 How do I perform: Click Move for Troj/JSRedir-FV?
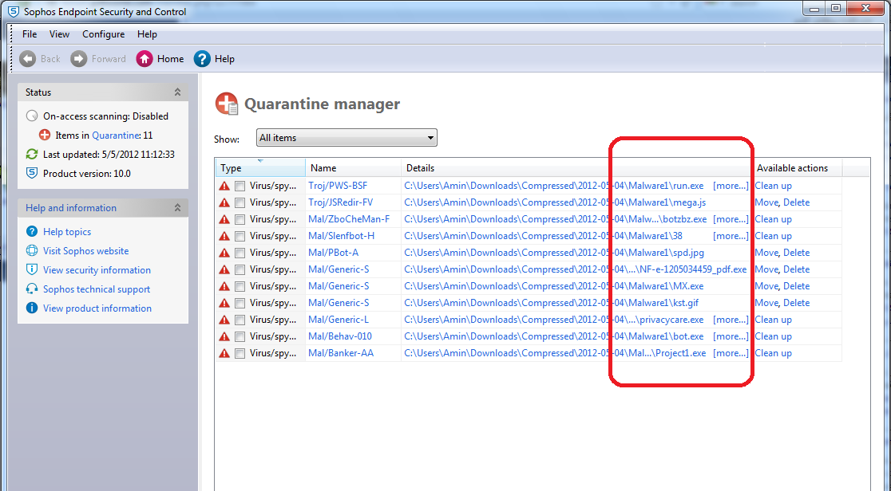766,202
